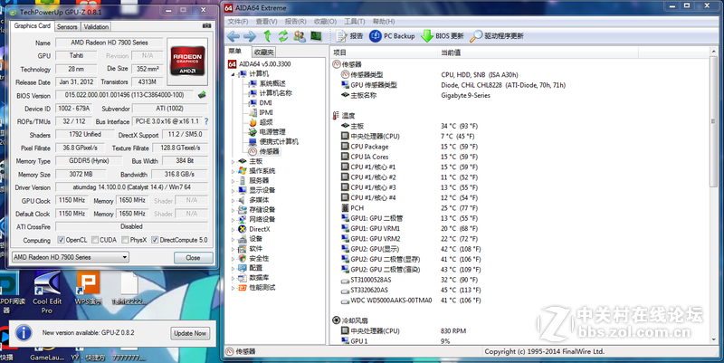The height and width of the screenshot is (363, 724).
Task: Select 便携式计算机 tree item
Action: point(273,142)
